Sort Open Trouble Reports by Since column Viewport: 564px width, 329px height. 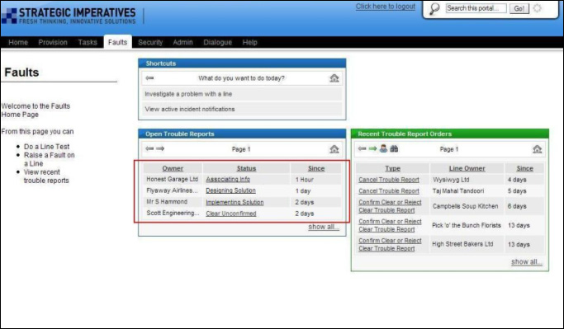pos(316,168)
